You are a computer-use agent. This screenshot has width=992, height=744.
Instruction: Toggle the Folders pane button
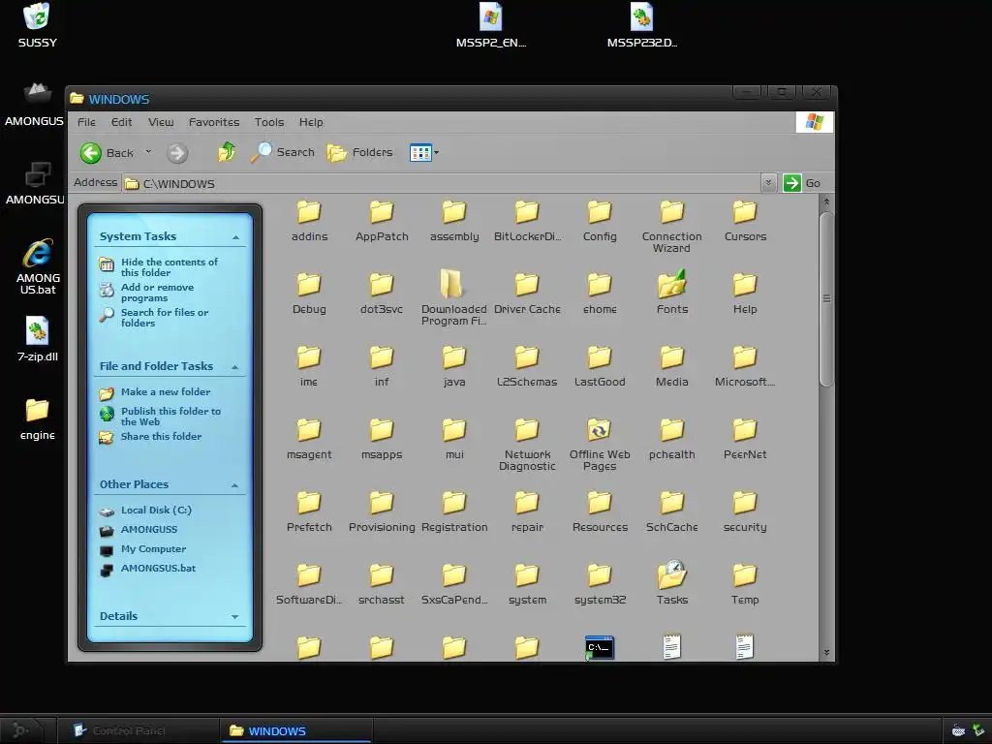point(359,152)
